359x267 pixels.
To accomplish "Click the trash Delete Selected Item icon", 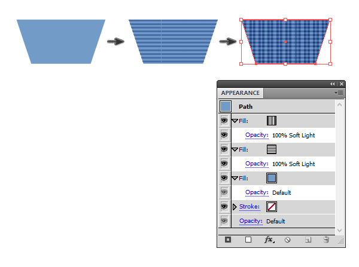I will (x=326, y=240).
